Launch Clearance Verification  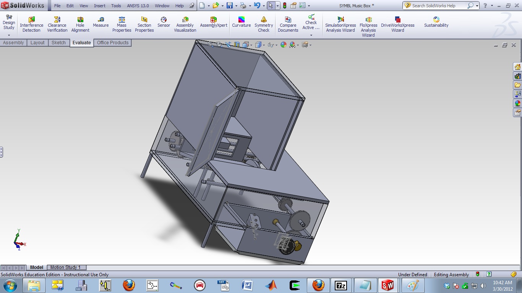[57, 24]
